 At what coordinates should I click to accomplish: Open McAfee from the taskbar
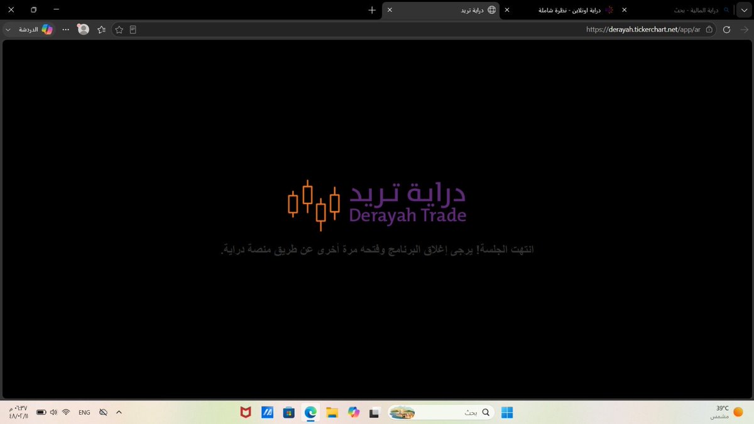tap(246, 413)
